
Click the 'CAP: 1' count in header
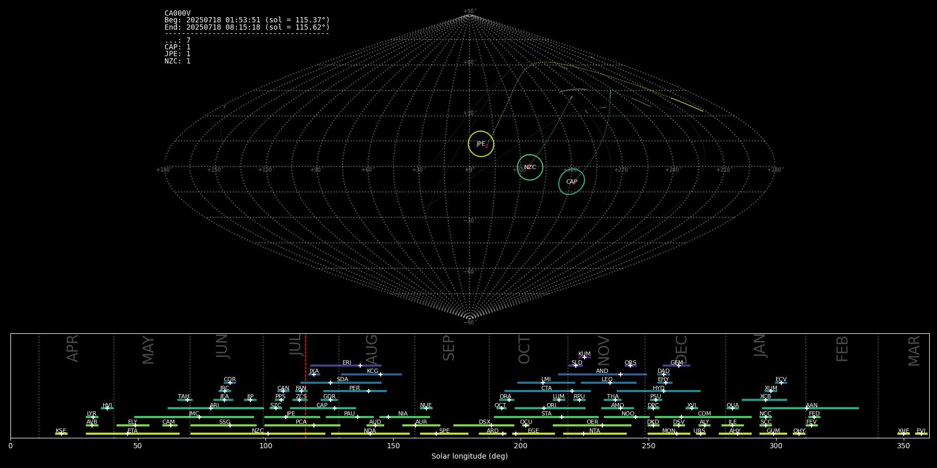tap(178, 47)
